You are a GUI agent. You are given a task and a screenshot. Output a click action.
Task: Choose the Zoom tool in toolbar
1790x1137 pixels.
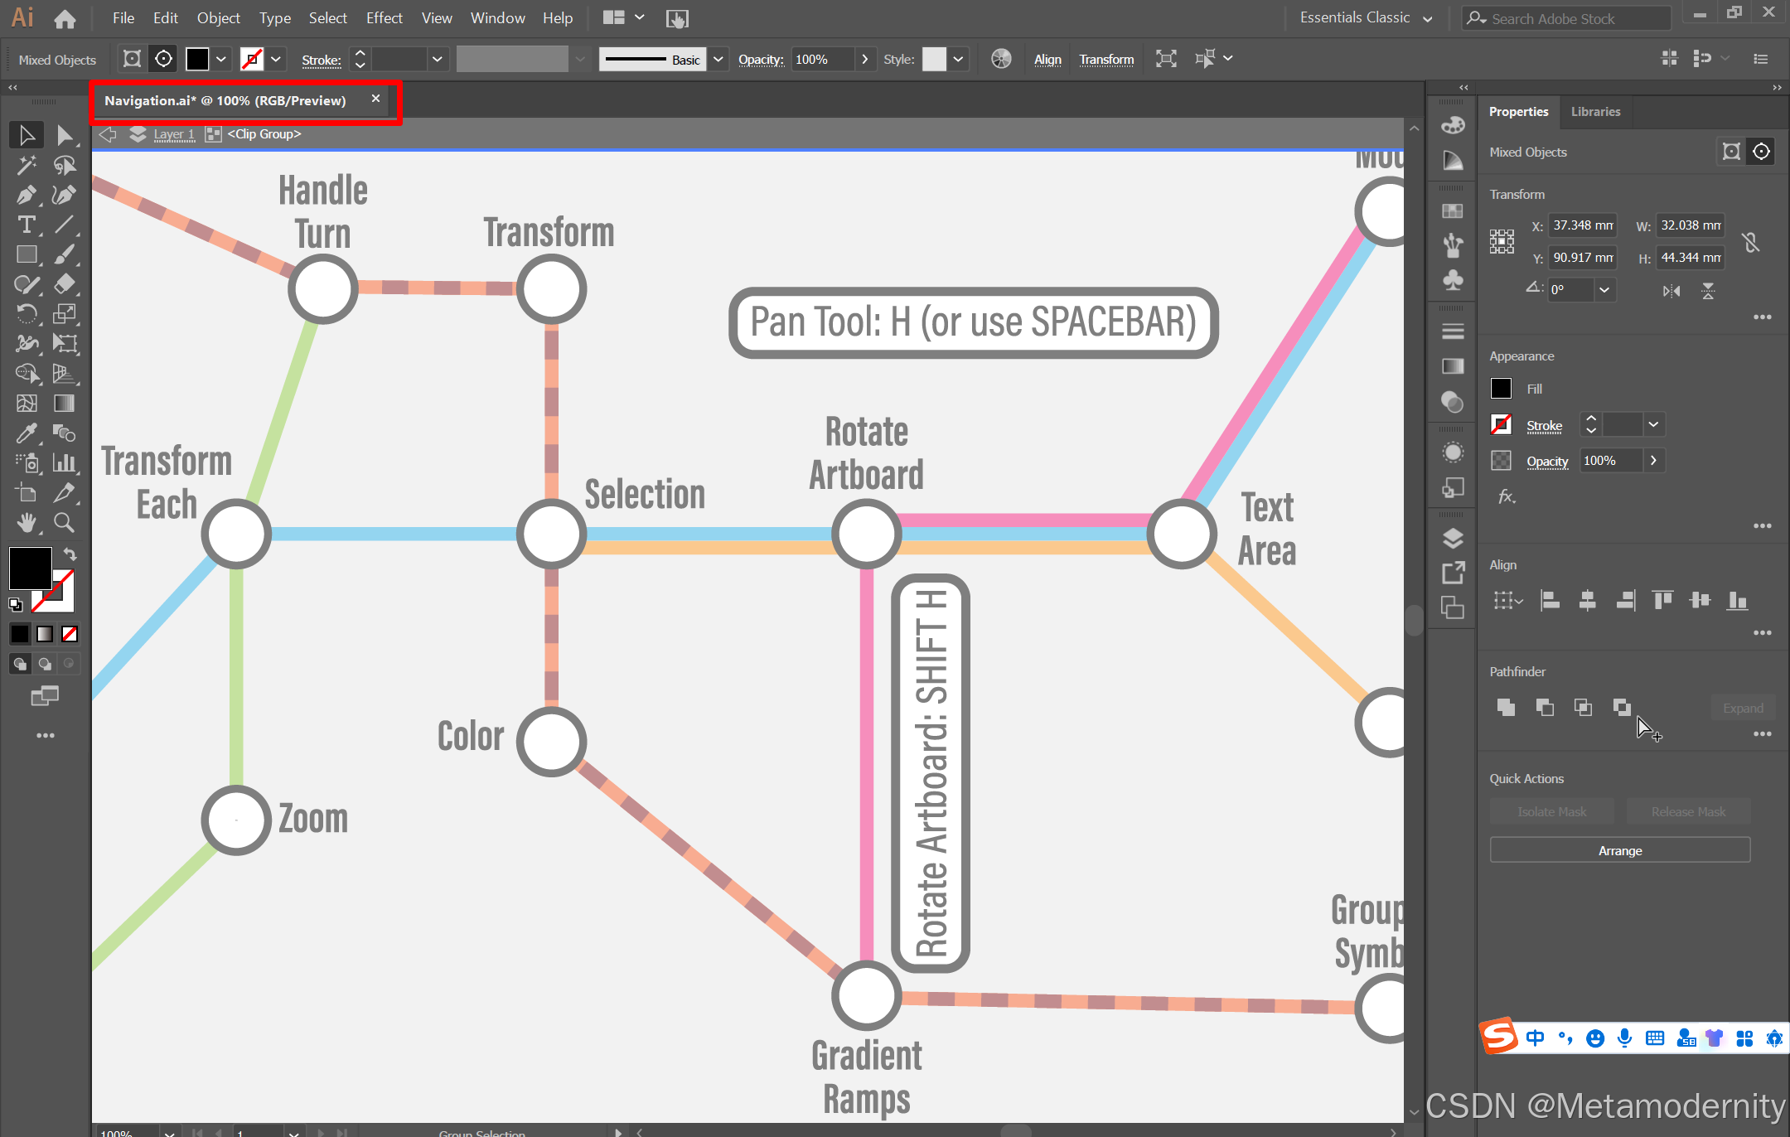click(x=64, y=522)
